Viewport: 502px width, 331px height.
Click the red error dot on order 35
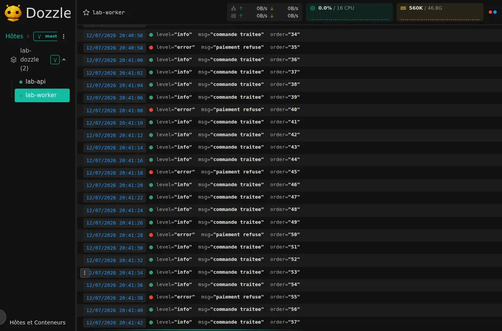click(151, 48)
